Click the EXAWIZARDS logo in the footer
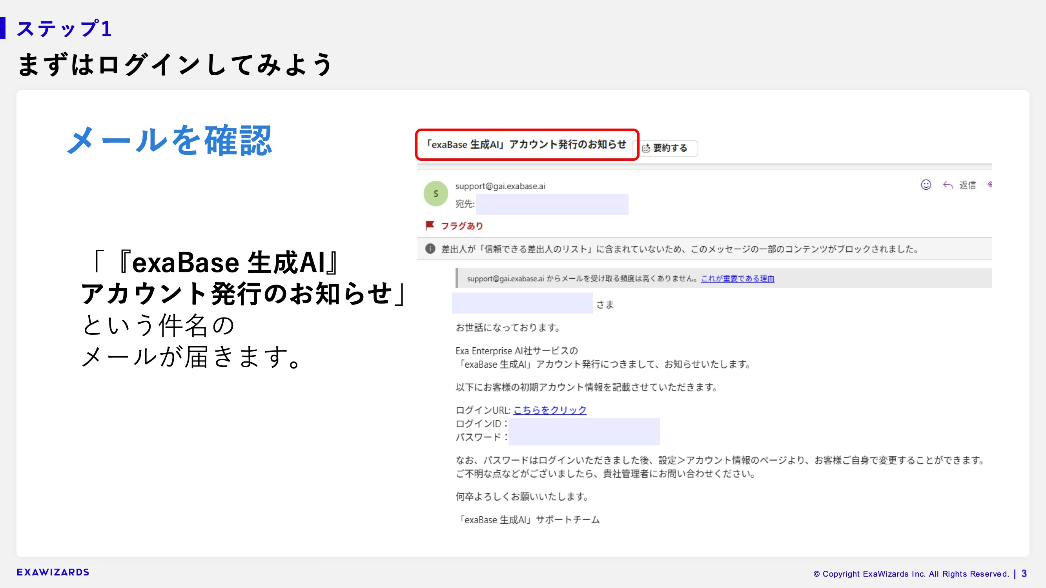1046x588 pixels. [53, 572]
